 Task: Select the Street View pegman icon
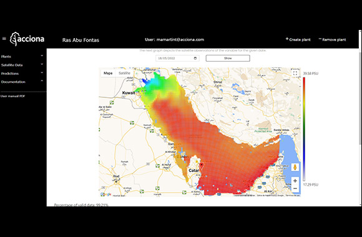[x=295, y=167]
